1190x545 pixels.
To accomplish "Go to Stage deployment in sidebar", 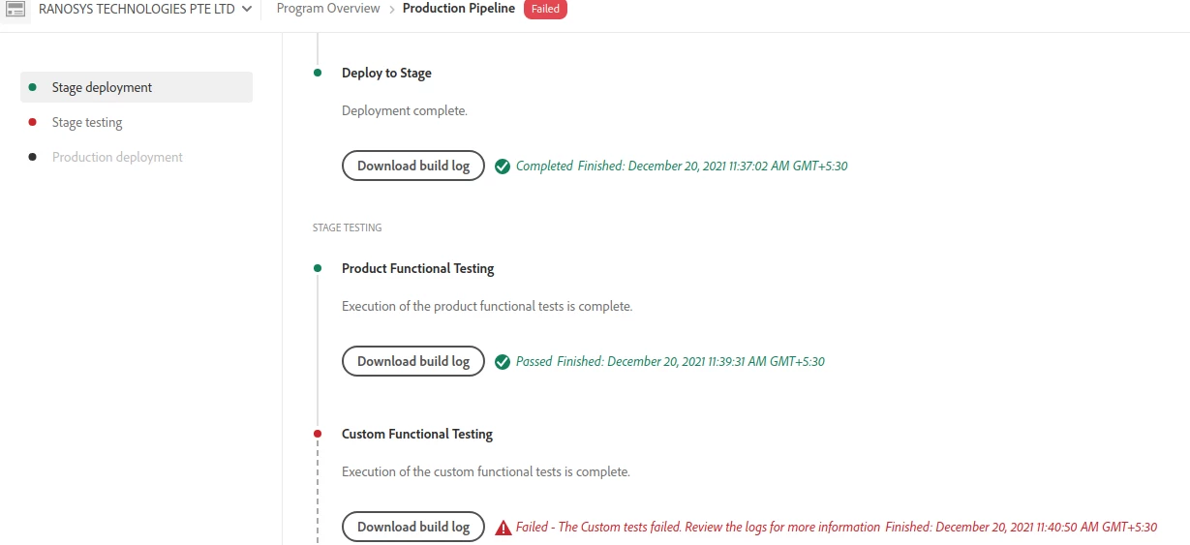I will pyautogui.click(x=137, y=87).
